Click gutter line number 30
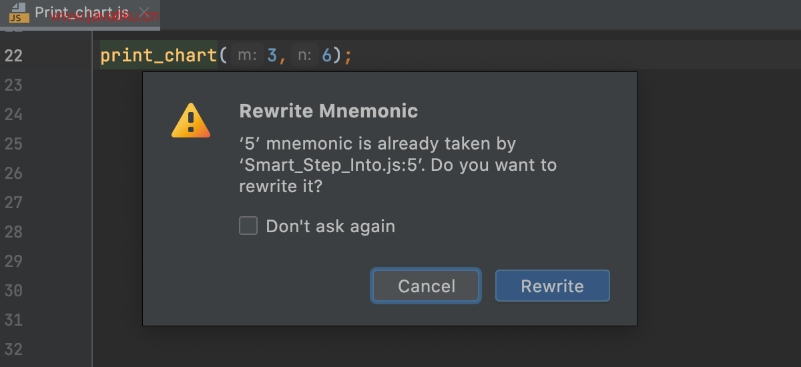This screenshot has height=367, width=801. (x=13, y=291)
